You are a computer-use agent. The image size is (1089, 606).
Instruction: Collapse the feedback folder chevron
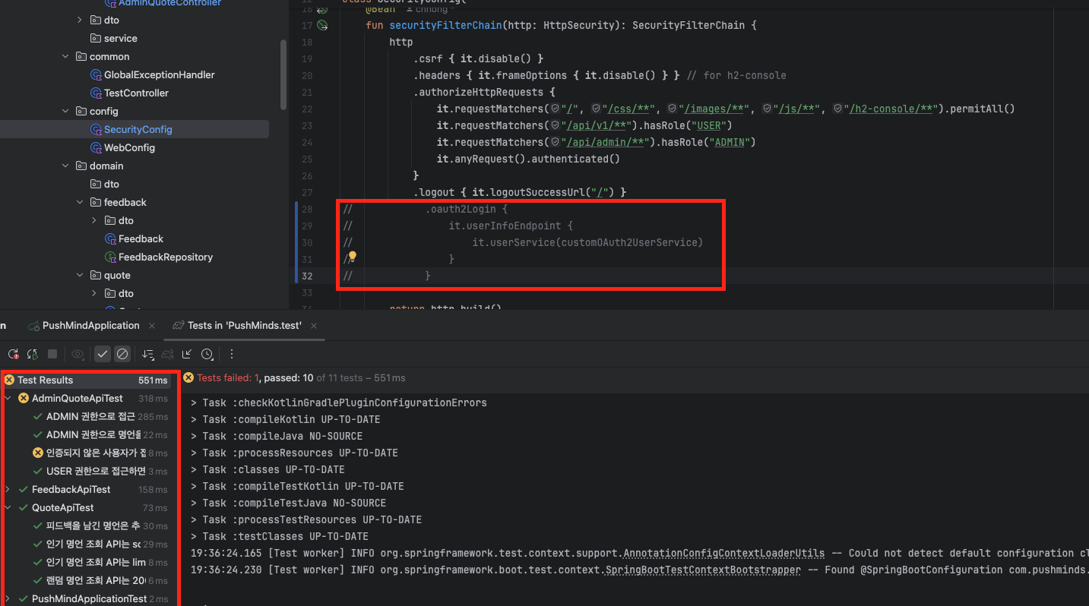pyautogui.click(x=80, y=202)
